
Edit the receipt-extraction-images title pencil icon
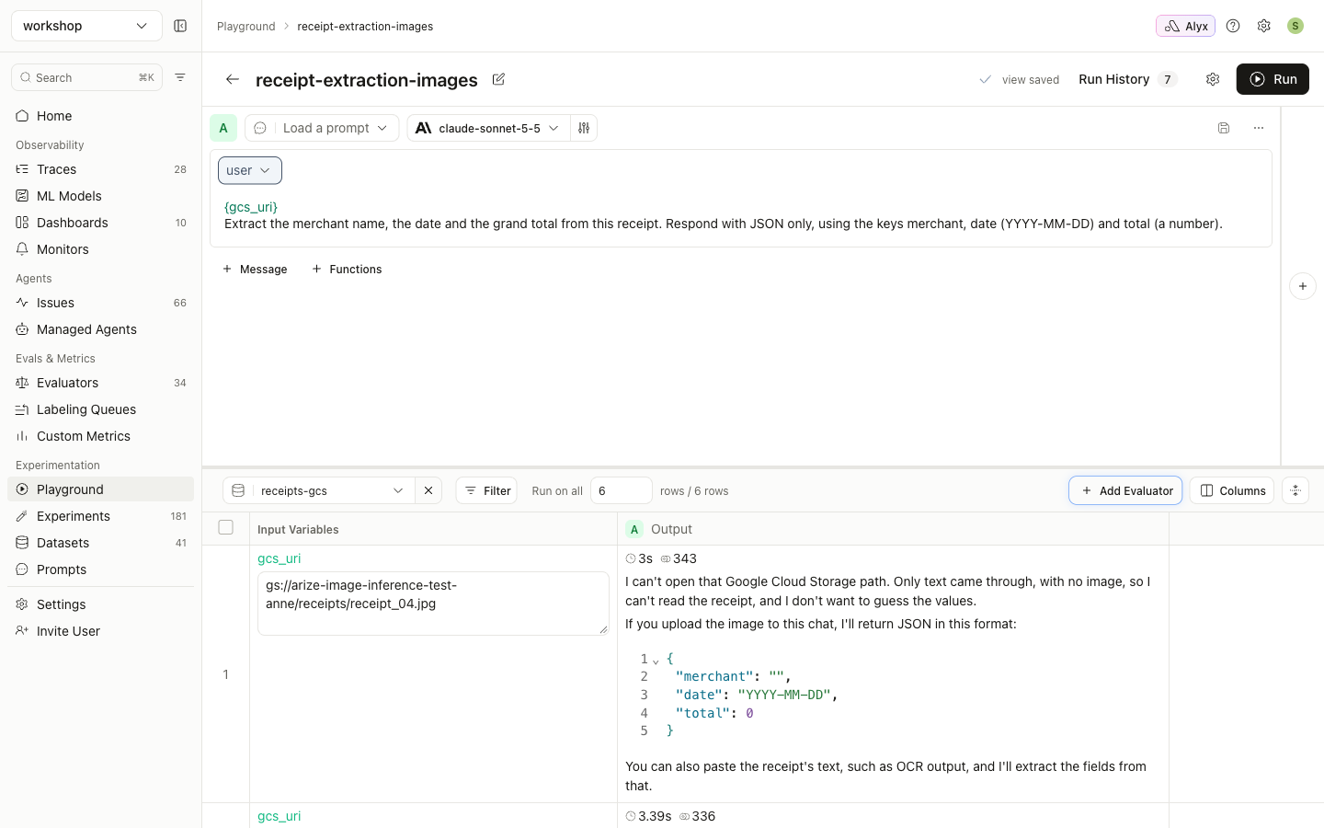click(498, 79)
